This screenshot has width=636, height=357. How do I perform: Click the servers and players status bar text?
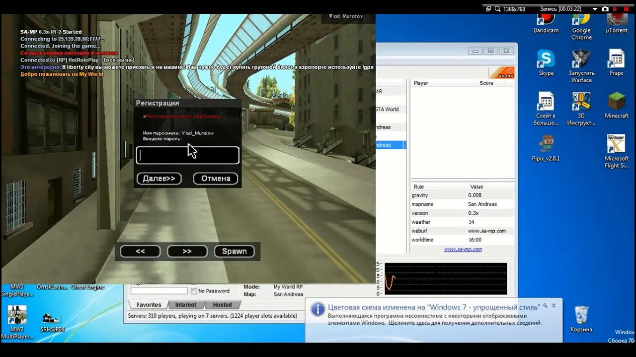point(213,316)
